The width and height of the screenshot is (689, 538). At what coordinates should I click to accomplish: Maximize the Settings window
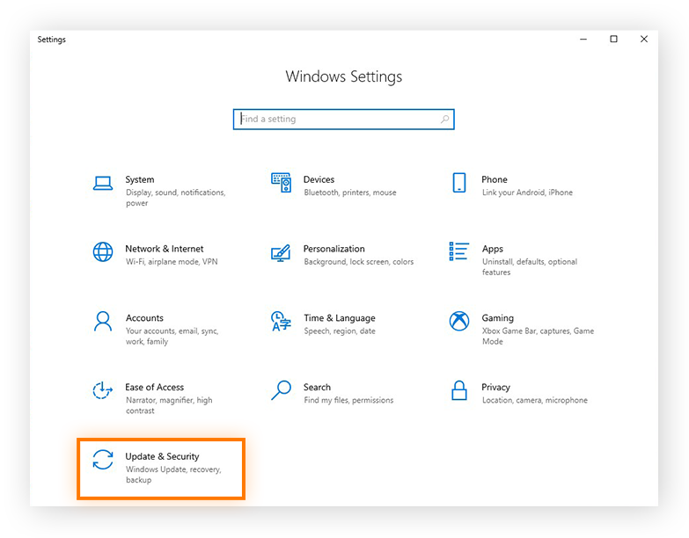pos(613,40)
